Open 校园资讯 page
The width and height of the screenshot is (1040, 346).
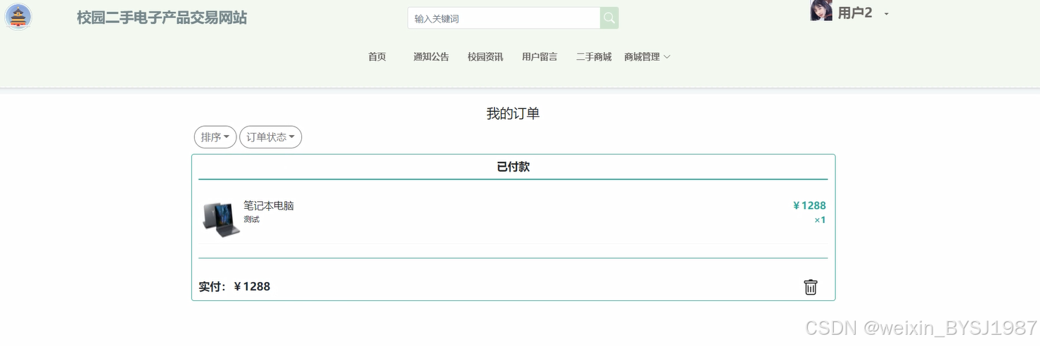[486, 57]
